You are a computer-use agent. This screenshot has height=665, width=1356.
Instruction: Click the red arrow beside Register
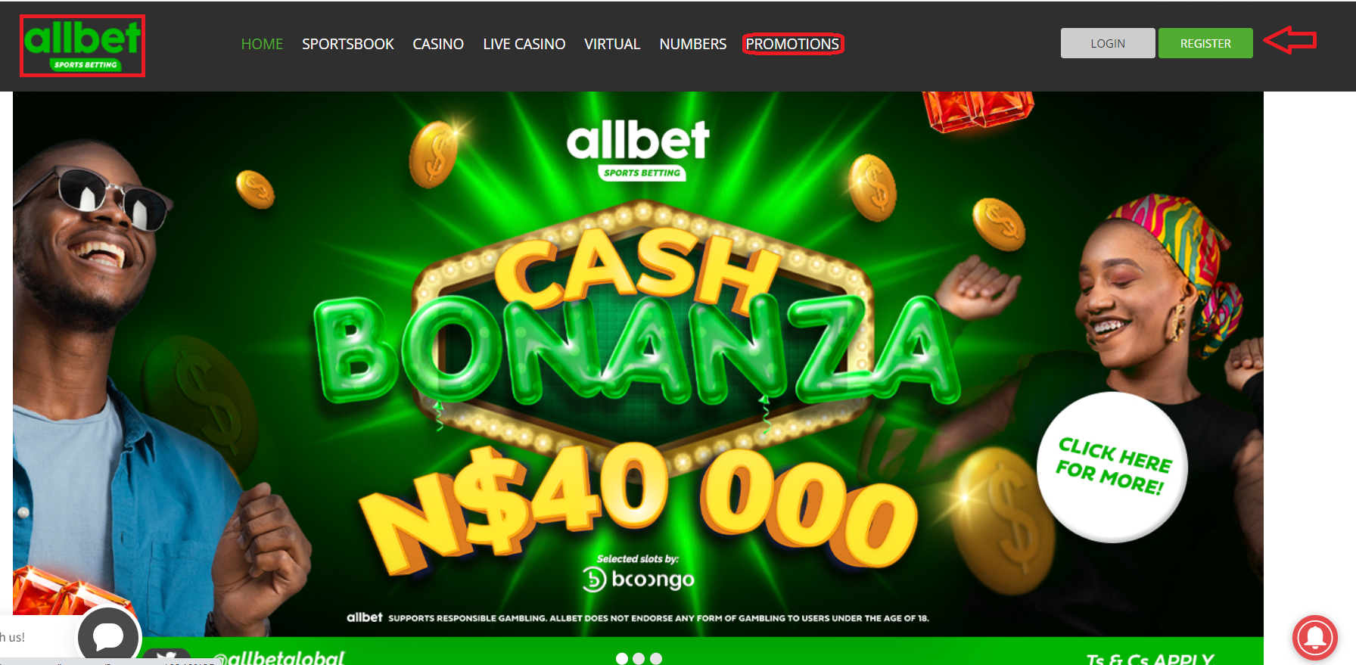(x=1290, y=40)
